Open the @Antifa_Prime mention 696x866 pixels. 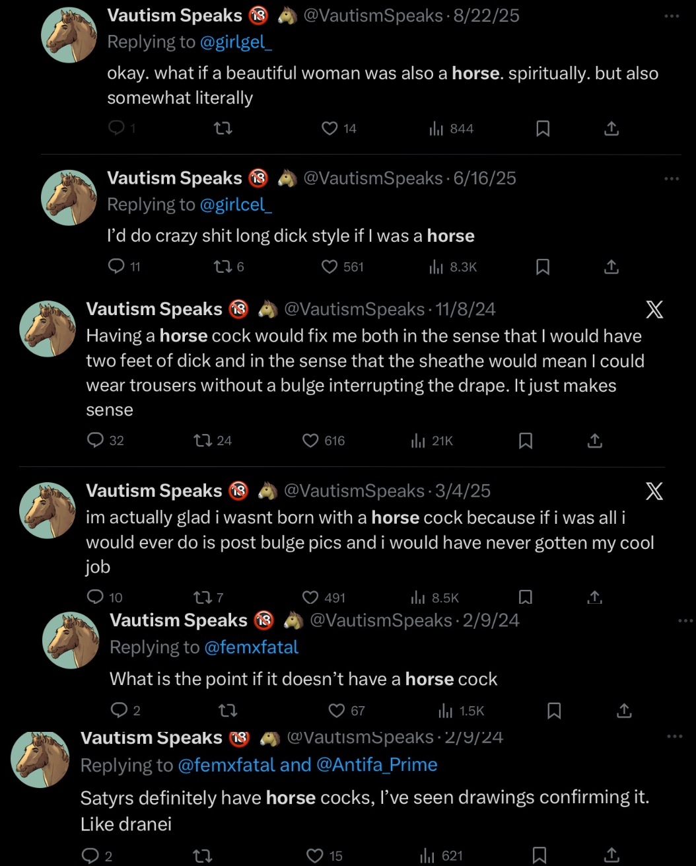[374, 765]
